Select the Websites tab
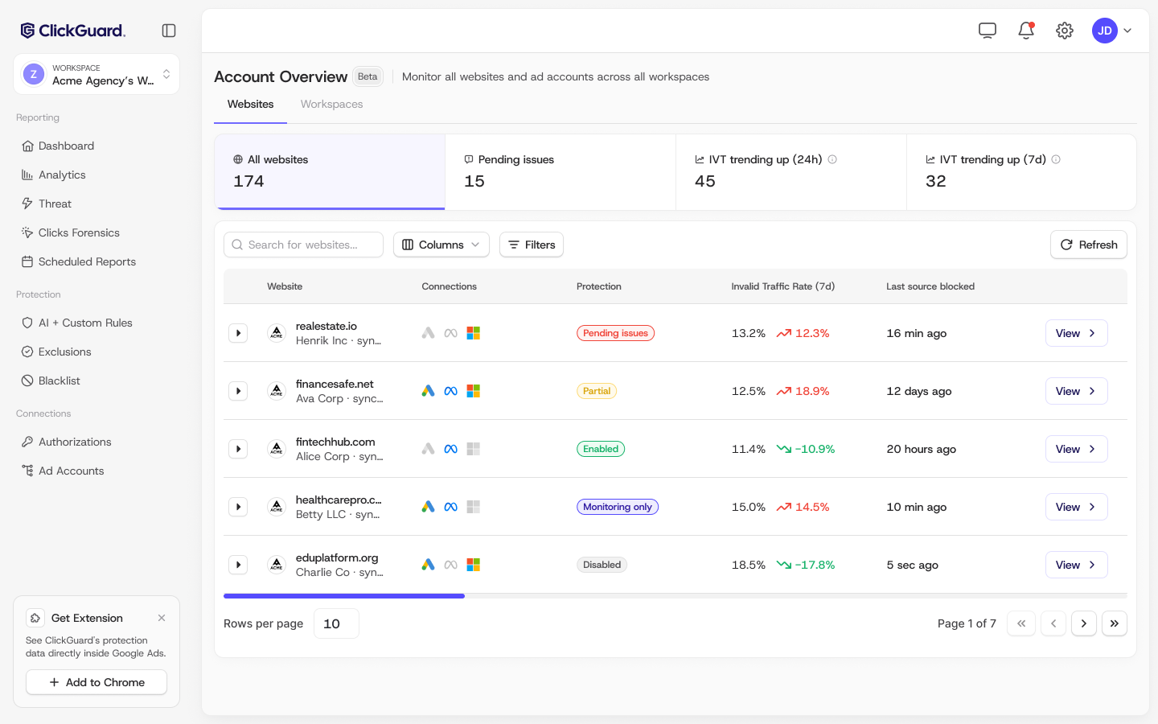The image size is (1158, 724). pyautogui.click(x=250, y=104)
